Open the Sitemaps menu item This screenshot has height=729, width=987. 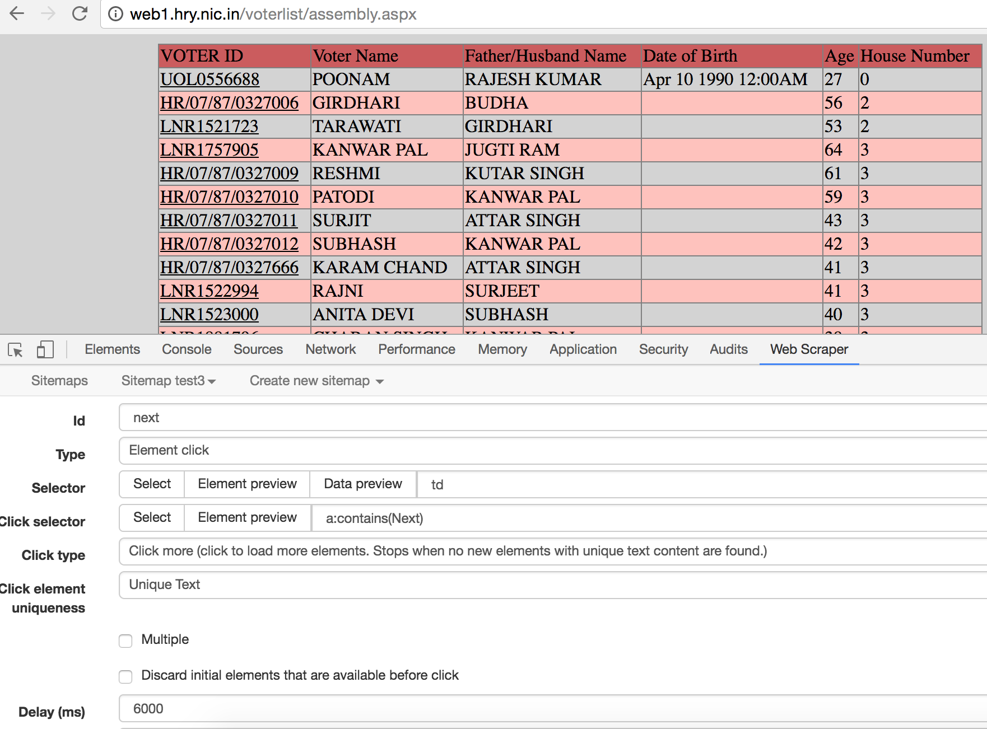point(59,381)
